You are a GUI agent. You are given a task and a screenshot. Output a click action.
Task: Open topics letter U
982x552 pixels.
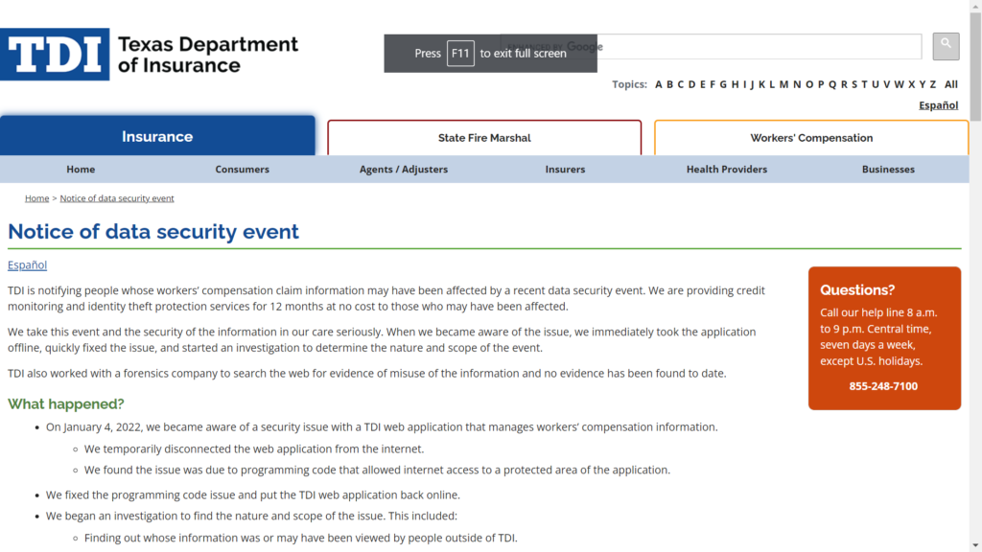coord(876,84)
